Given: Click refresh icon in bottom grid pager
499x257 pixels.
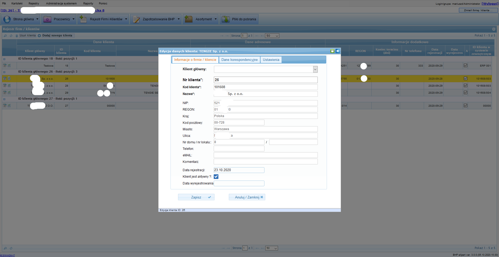Looking at the screenshot, I should pos(11,248).
